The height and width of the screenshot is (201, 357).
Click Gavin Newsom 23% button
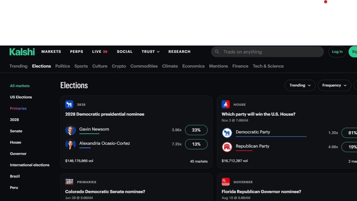(196, 130)
